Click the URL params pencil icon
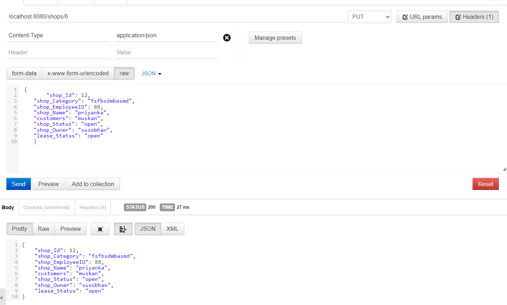The height and width of the screenshot is (305, 507). tap(405, 17)
